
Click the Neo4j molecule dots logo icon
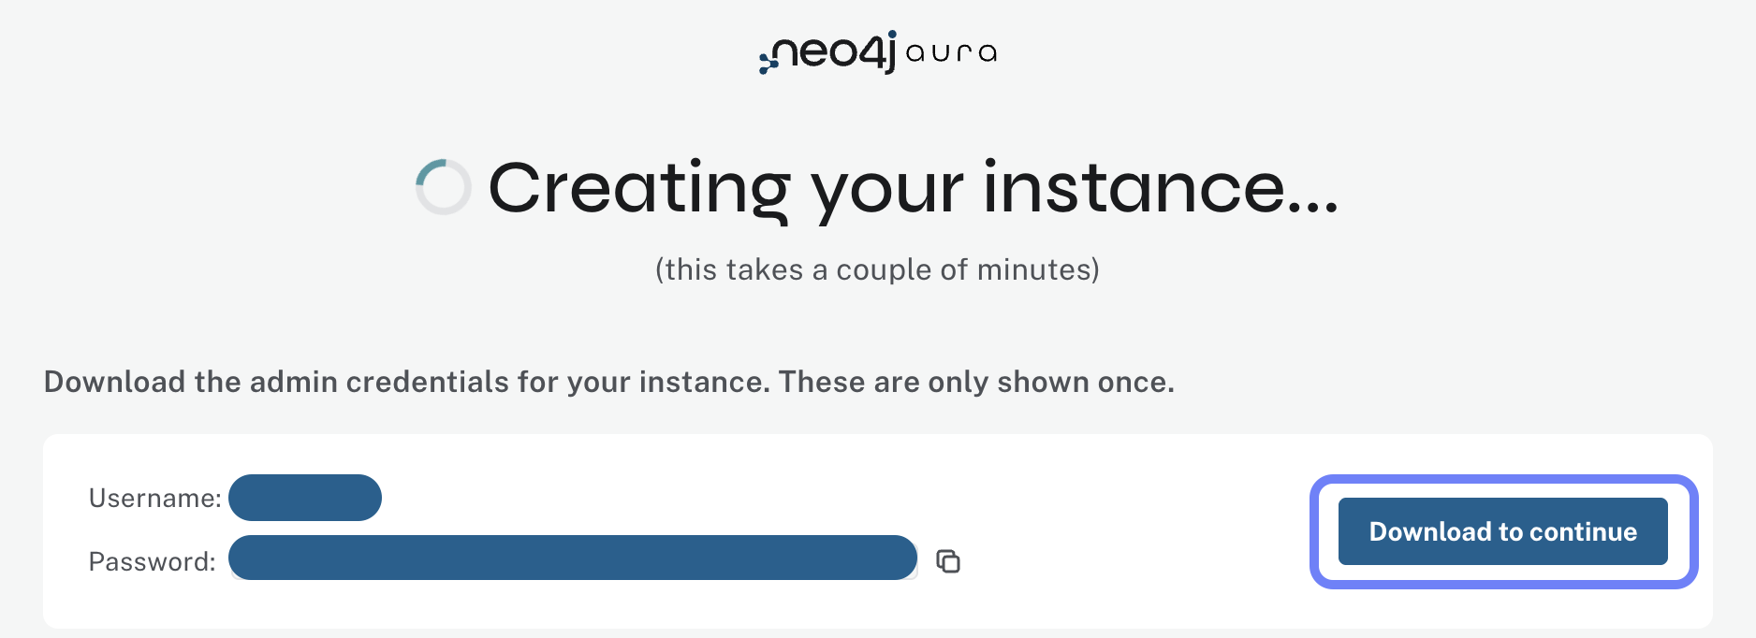pyautogui.click(x=768, y=62)
